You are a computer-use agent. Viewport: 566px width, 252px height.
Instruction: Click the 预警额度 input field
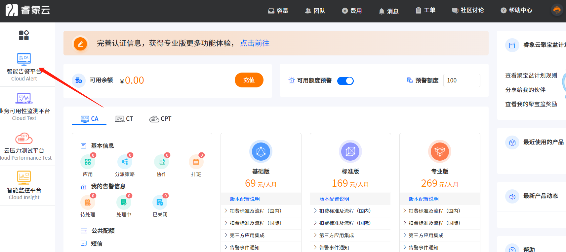point(462,80)
